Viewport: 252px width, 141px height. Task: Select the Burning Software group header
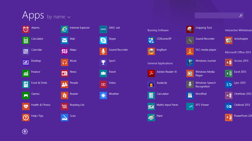click(158, 30)
